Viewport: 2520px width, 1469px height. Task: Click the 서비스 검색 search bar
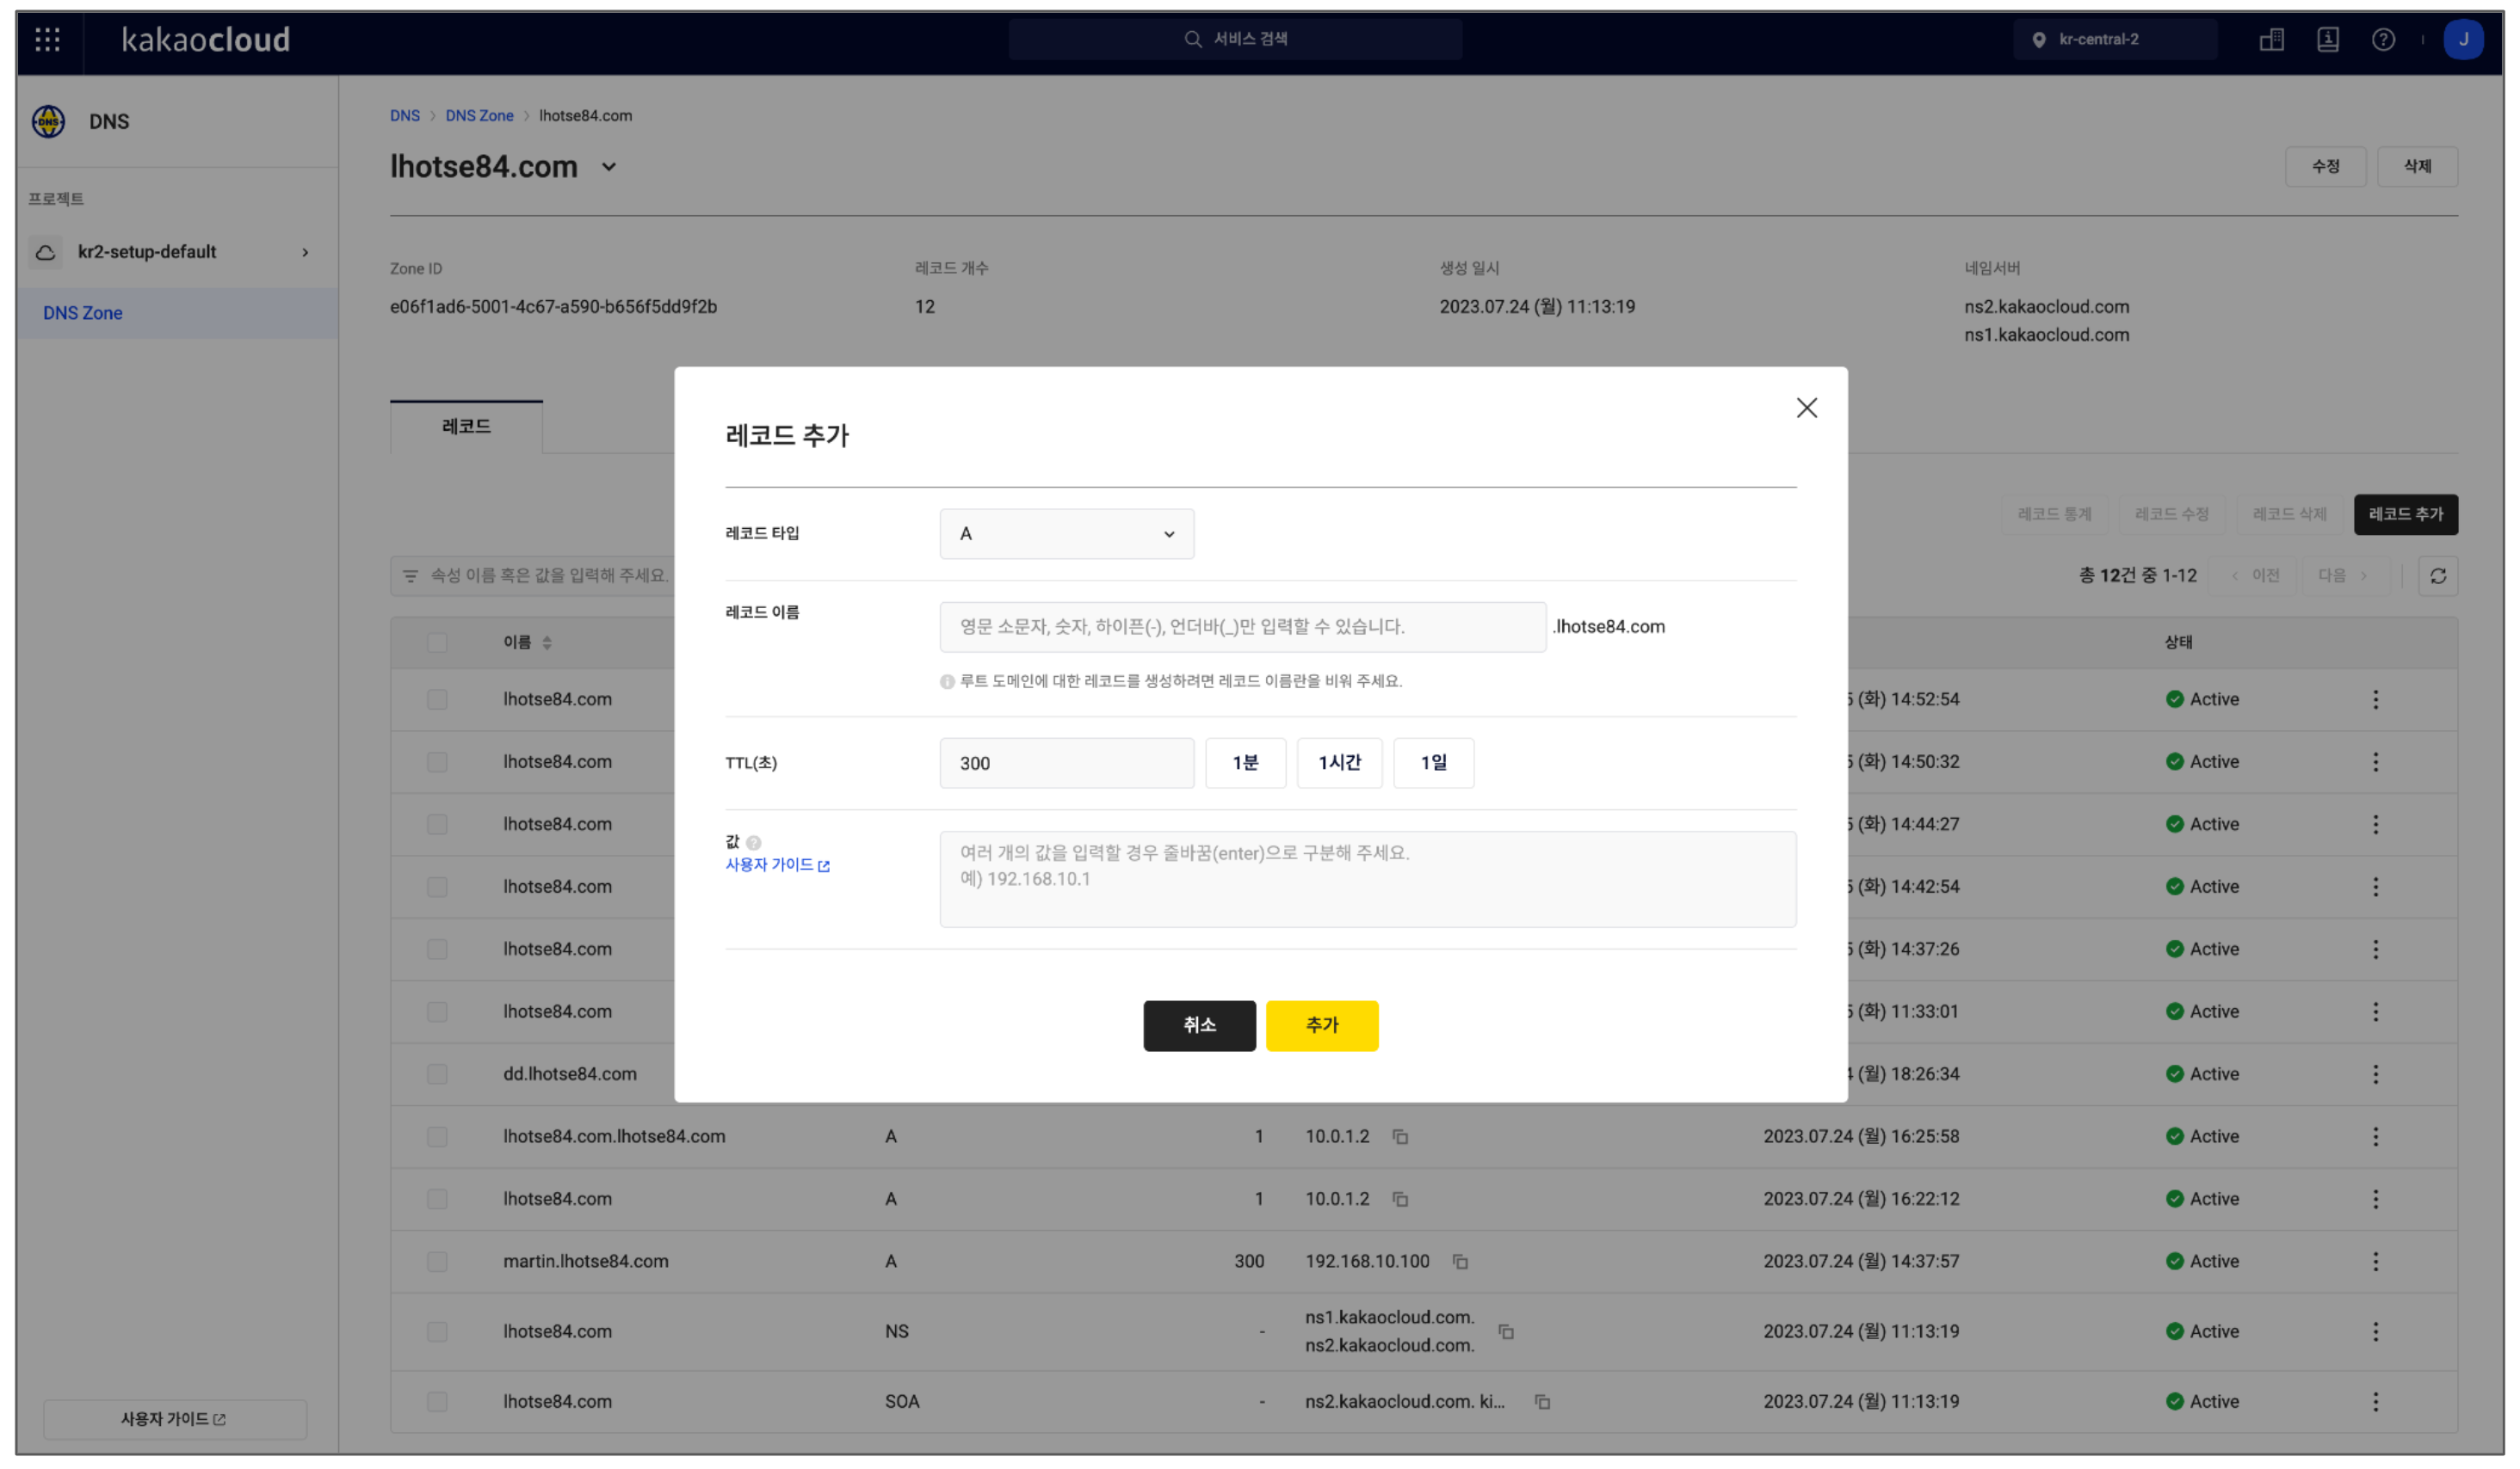coord(1235,39)
